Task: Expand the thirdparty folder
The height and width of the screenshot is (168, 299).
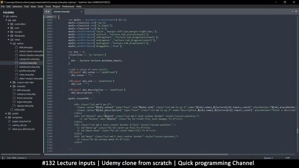Action: [8, 35]
